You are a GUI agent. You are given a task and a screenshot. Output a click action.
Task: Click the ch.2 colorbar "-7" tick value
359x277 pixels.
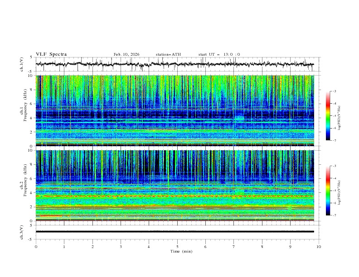point(334,215)
